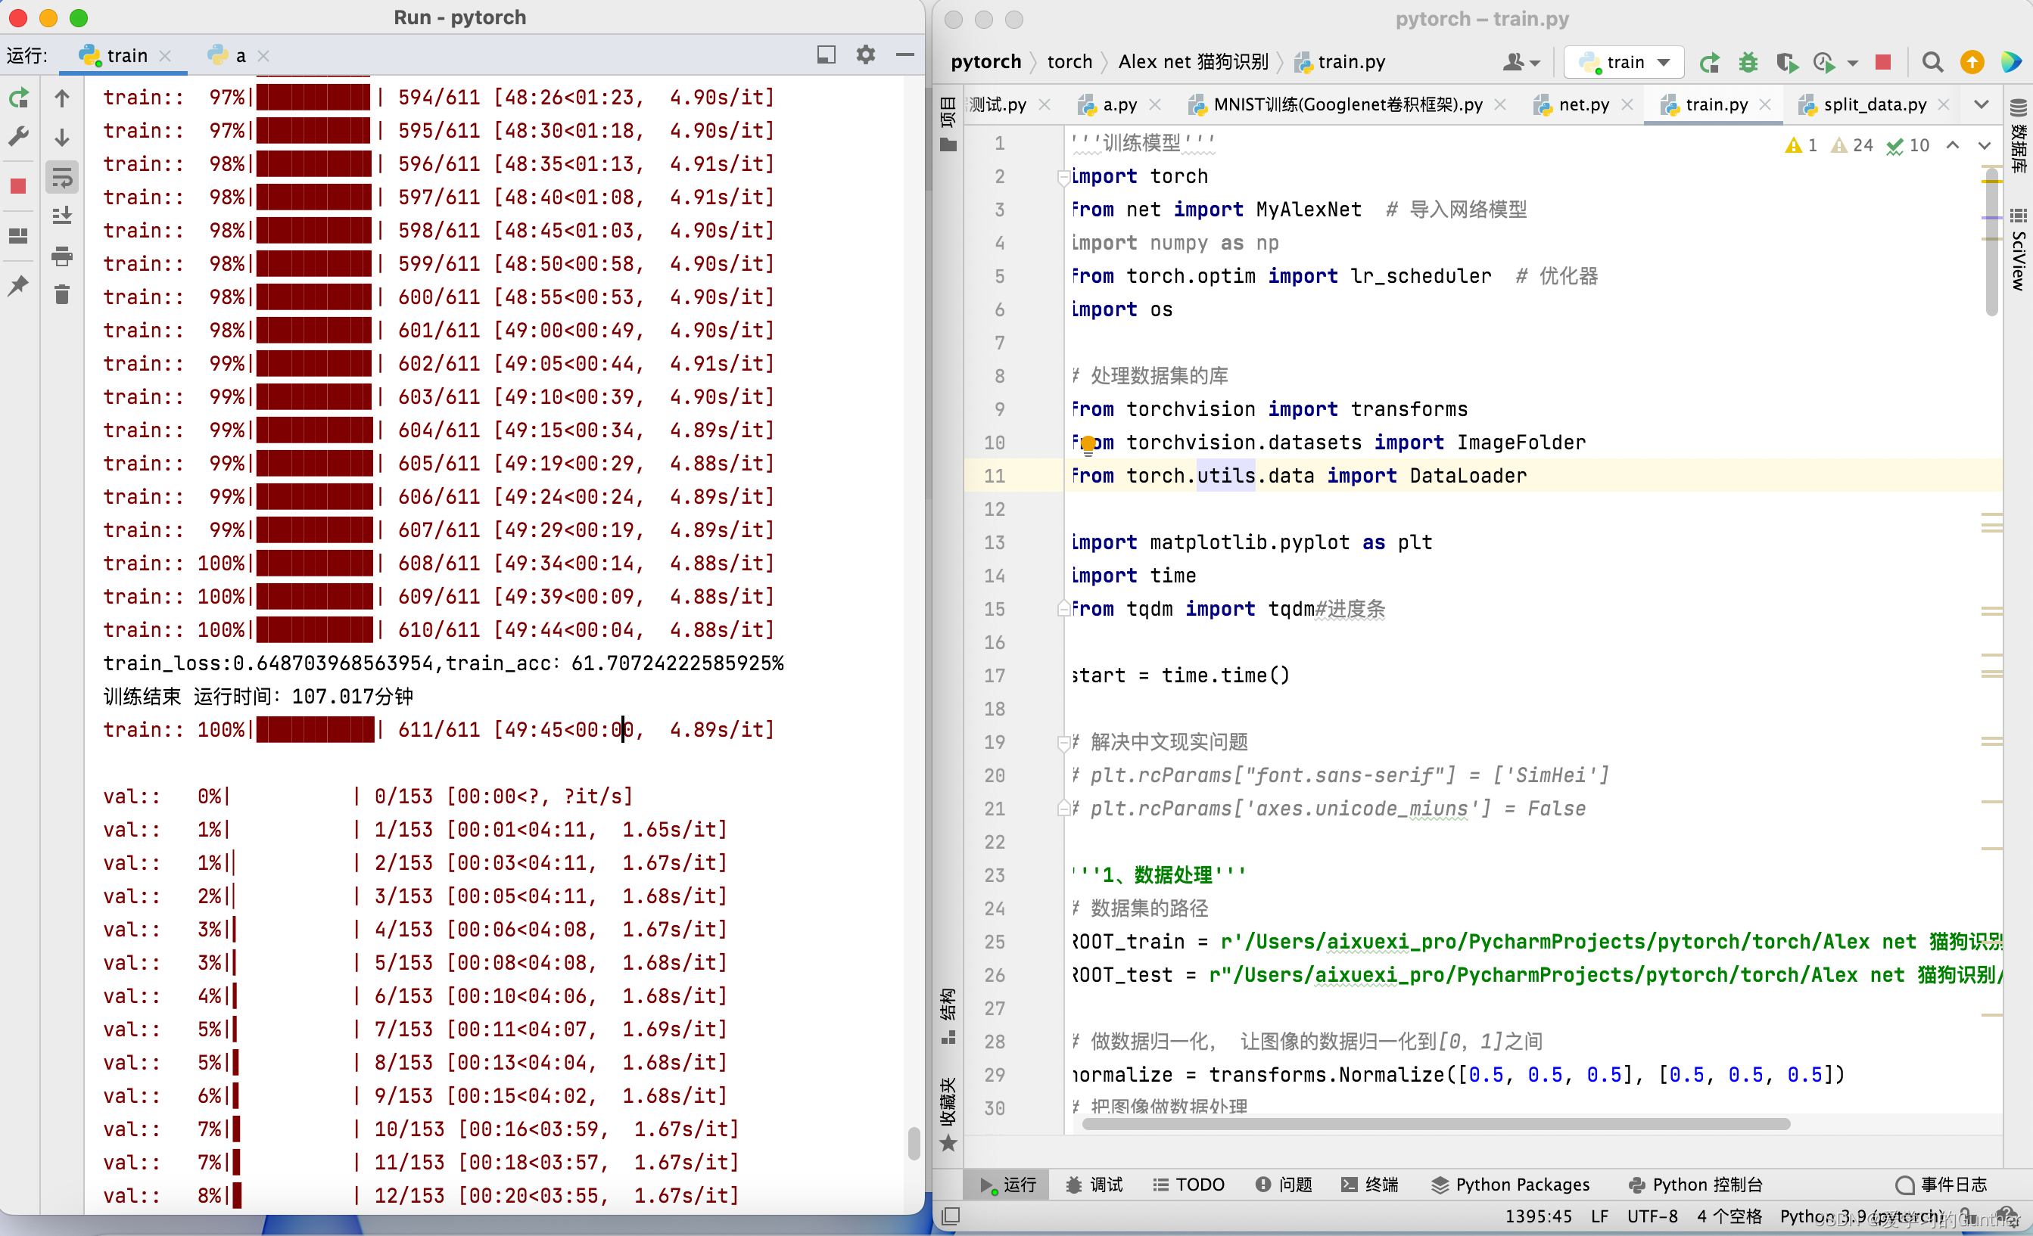
Task: Open the TODO tool window
Action: [1188, 1184]
